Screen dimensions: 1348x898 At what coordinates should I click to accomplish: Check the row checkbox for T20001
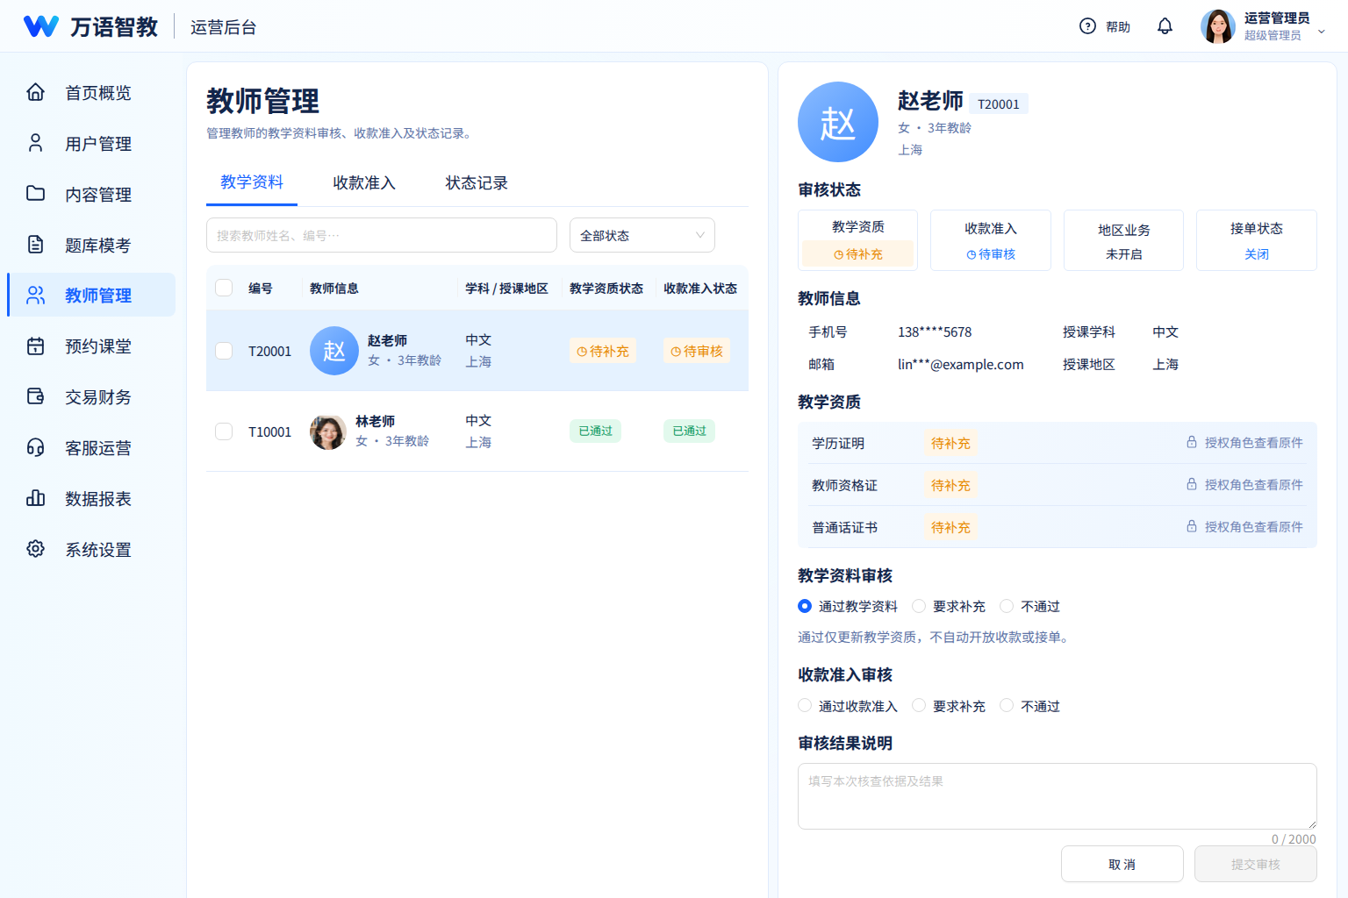pyautogui.click(x=224, y=351)
